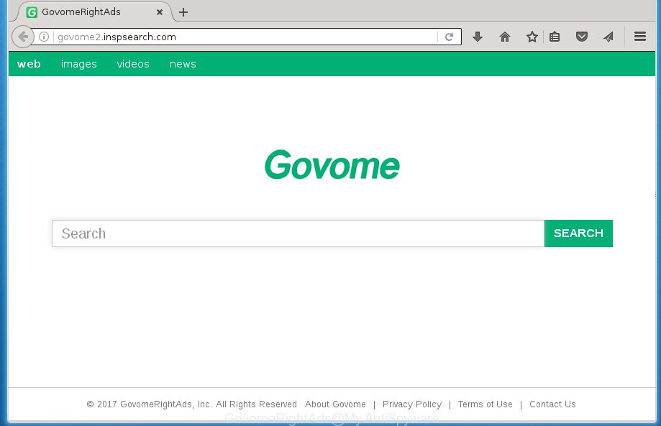
Task: Open Privacy Policy link
Action: [412, 404]
